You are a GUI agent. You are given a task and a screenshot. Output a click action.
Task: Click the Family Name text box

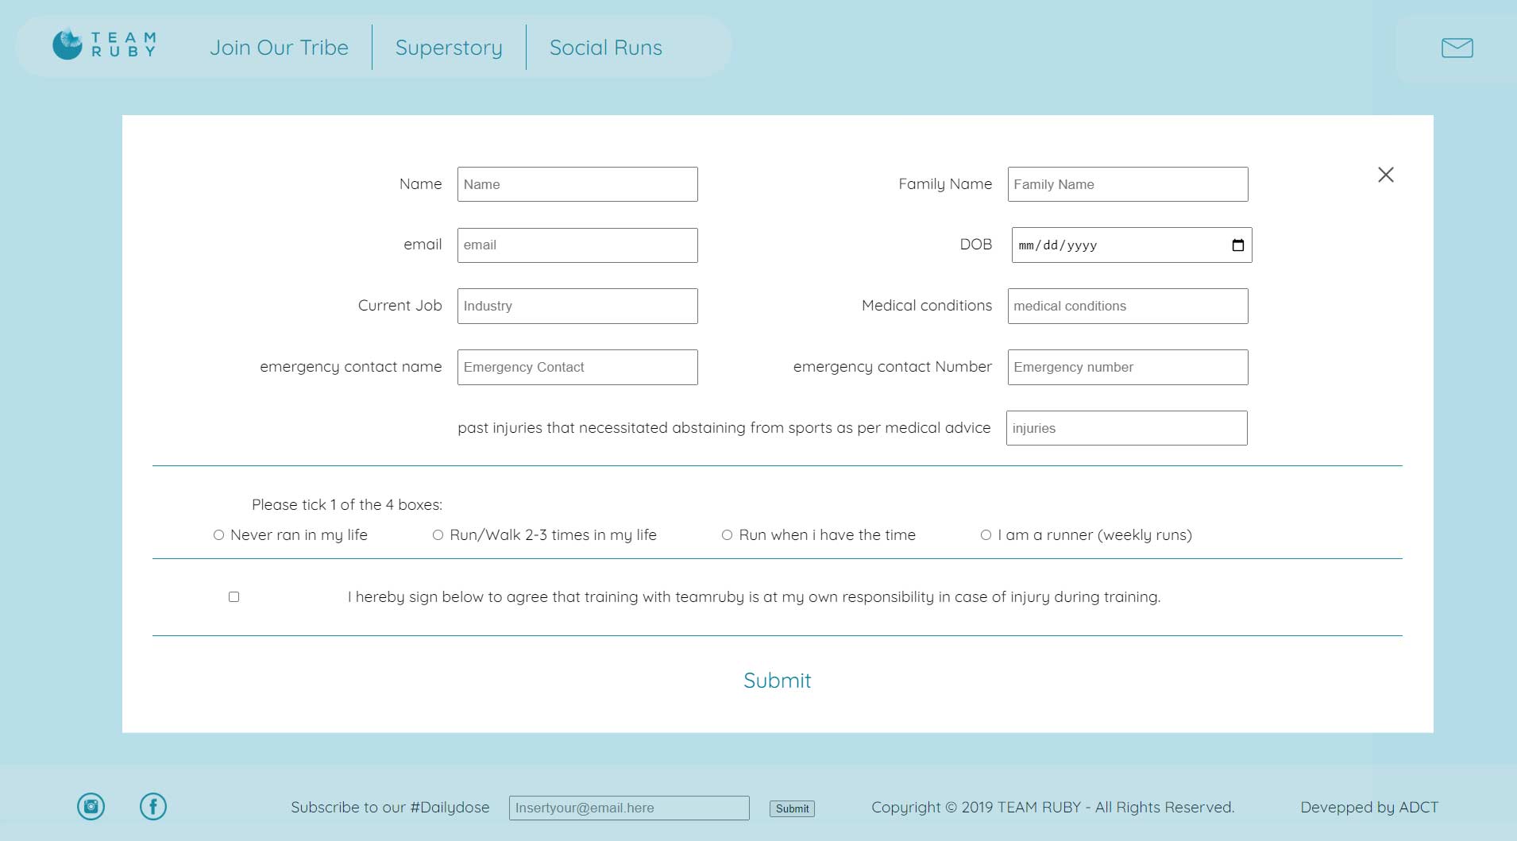point(1127,184)
